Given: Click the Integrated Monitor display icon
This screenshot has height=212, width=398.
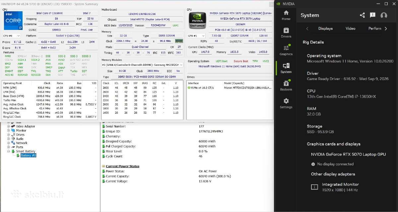Looking at the screenshot, I should click(x=314, y=187).
